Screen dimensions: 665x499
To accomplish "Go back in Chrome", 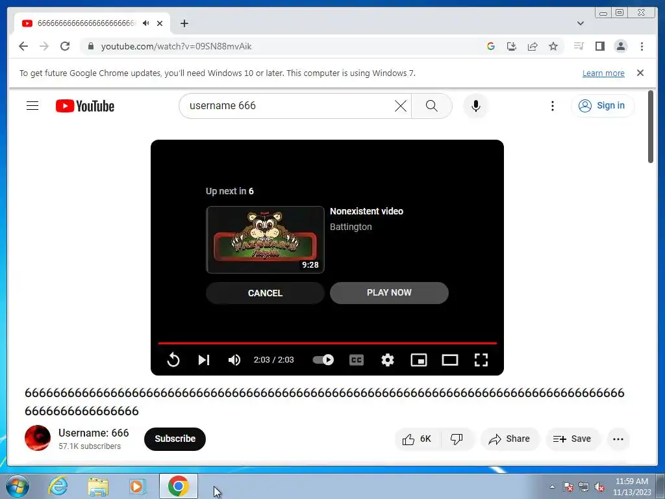I will 23,46.
